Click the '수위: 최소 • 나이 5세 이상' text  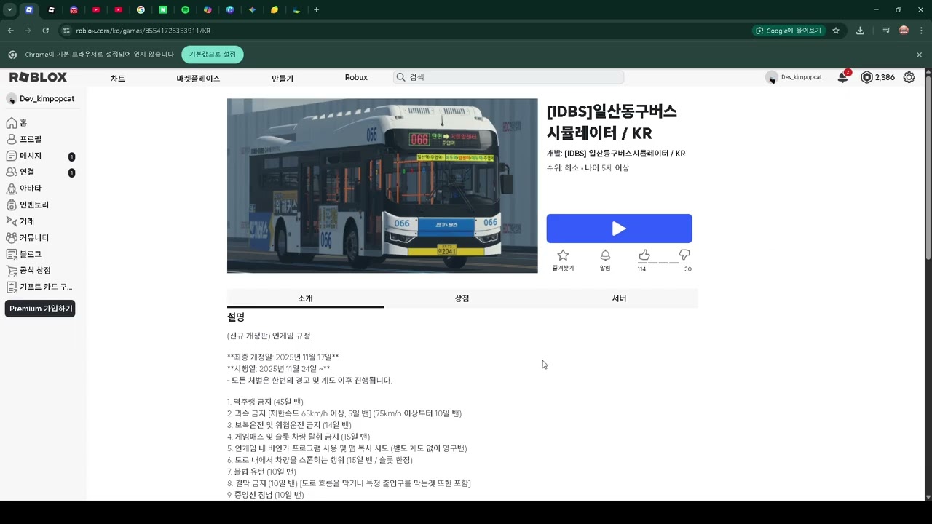click(588, 168)
